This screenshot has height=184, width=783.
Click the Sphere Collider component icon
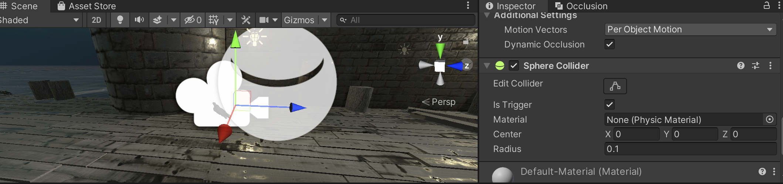tap(500, 66)
